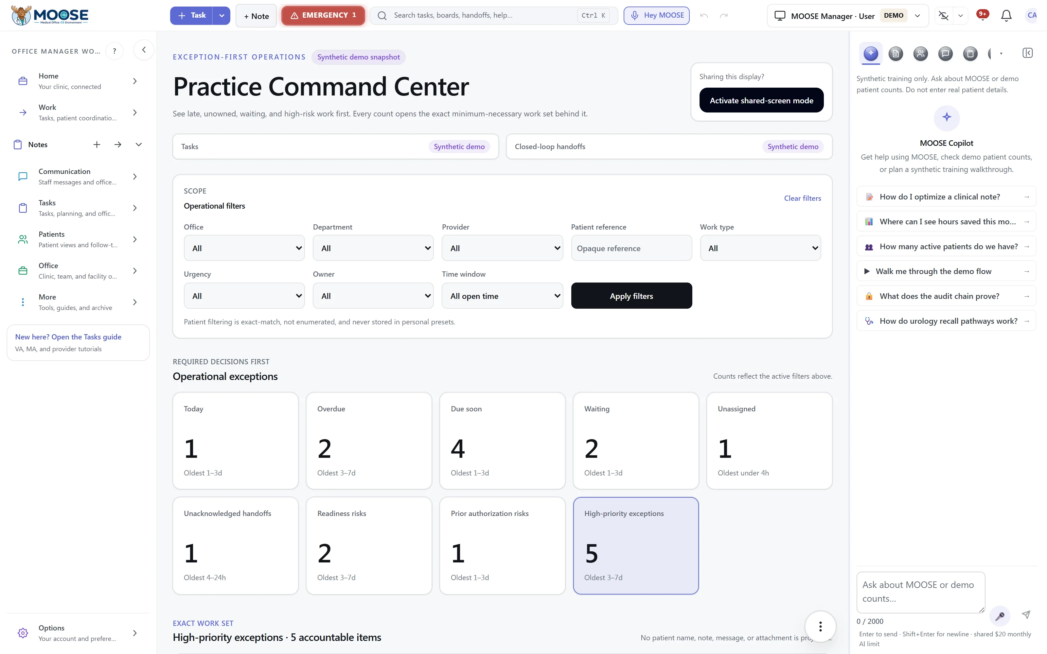Click the top search tasks field
1047x654 pixels.
(x=493, y=16)
